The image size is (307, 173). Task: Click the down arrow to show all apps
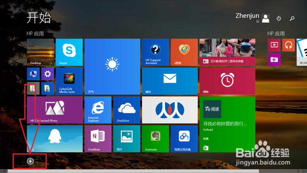(30, 161)
